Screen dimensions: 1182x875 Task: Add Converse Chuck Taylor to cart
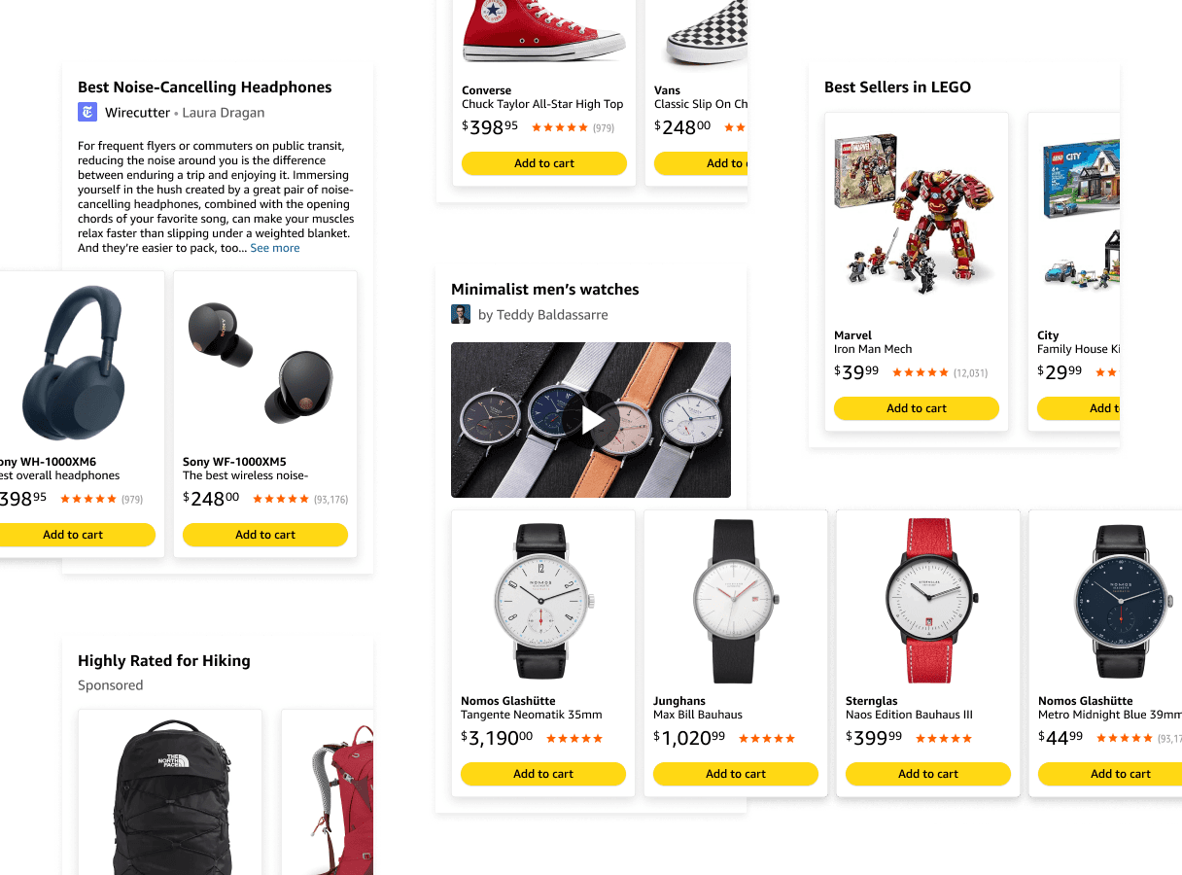[x=544, y=163]
